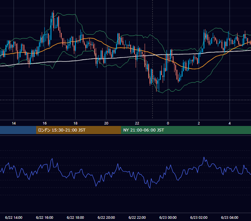
Task: Select the London 15:30-21:00 JST session bar
Action: pyautogui.click(x=78, y=130)
